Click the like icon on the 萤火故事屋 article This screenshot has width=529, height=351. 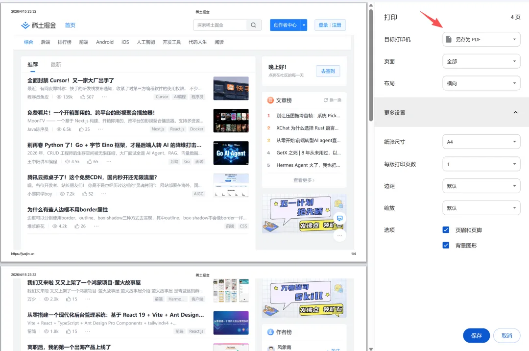[69, 299]
